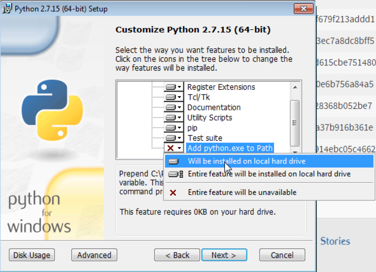Select the Test suite feature label
The height and width of the screenshot is (272, 376).
[205, 138]
